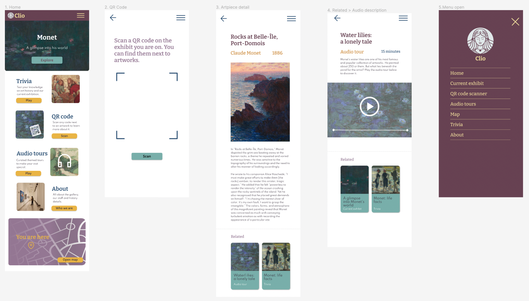529x301 pixels.
Task: Click the QR code icon on water lilies thumbnail
Action: (36, 130)
